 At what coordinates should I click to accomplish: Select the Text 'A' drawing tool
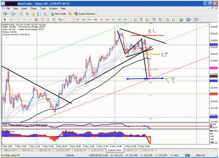[x=48, y=20]
